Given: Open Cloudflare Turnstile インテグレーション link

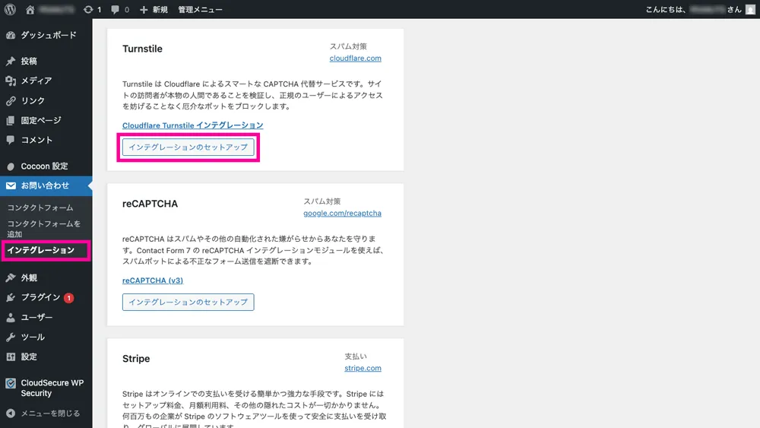Looking at the screenshot, I should coord(193,125).
